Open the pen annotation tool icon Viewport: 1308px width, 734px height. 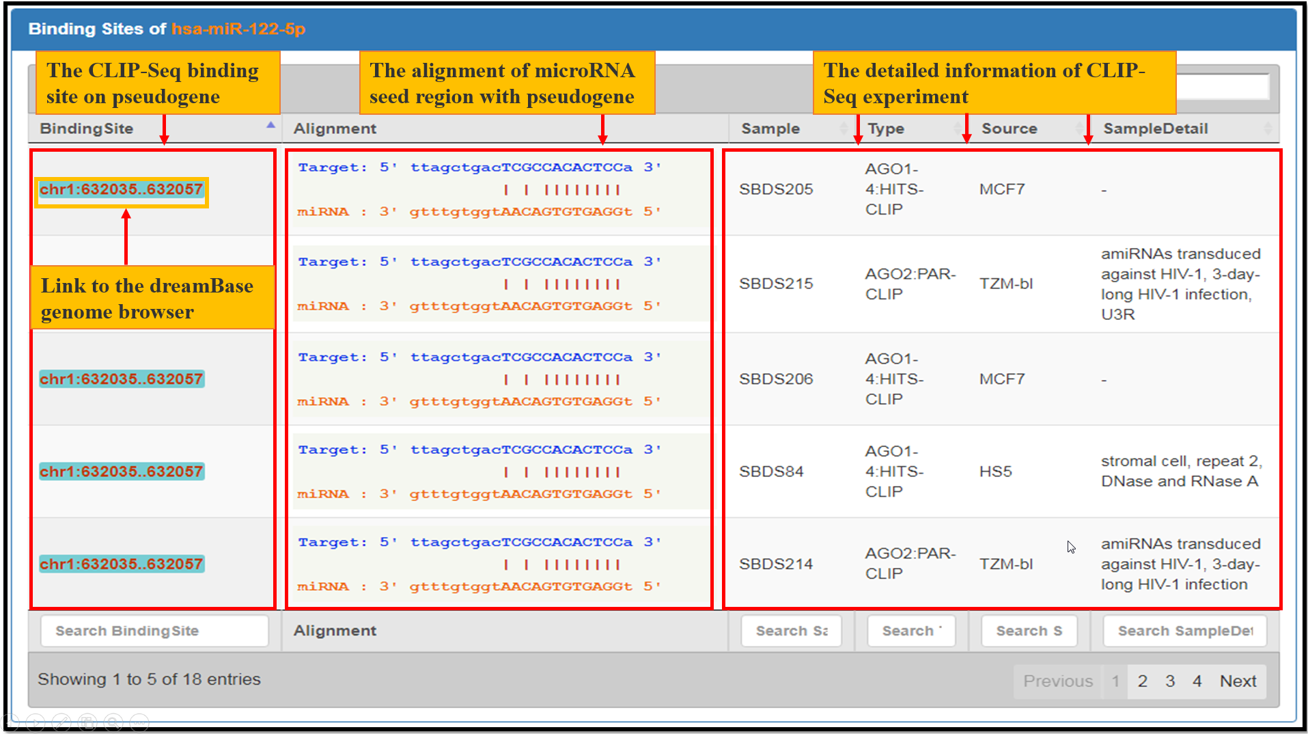point(61,722)
